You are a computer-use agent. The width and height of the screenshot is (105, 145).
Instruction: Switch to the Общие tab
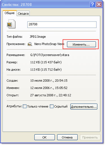click(10, 13)
